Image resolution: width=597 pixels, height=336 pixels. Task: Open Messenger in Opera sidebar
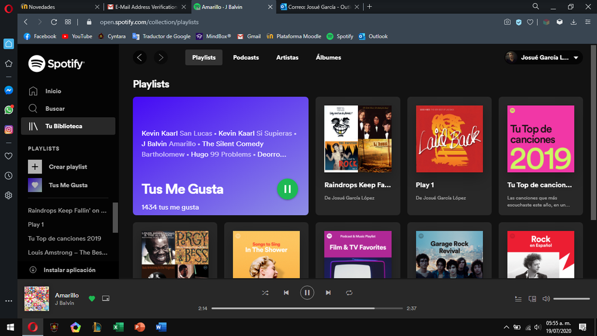pos(8,90)
